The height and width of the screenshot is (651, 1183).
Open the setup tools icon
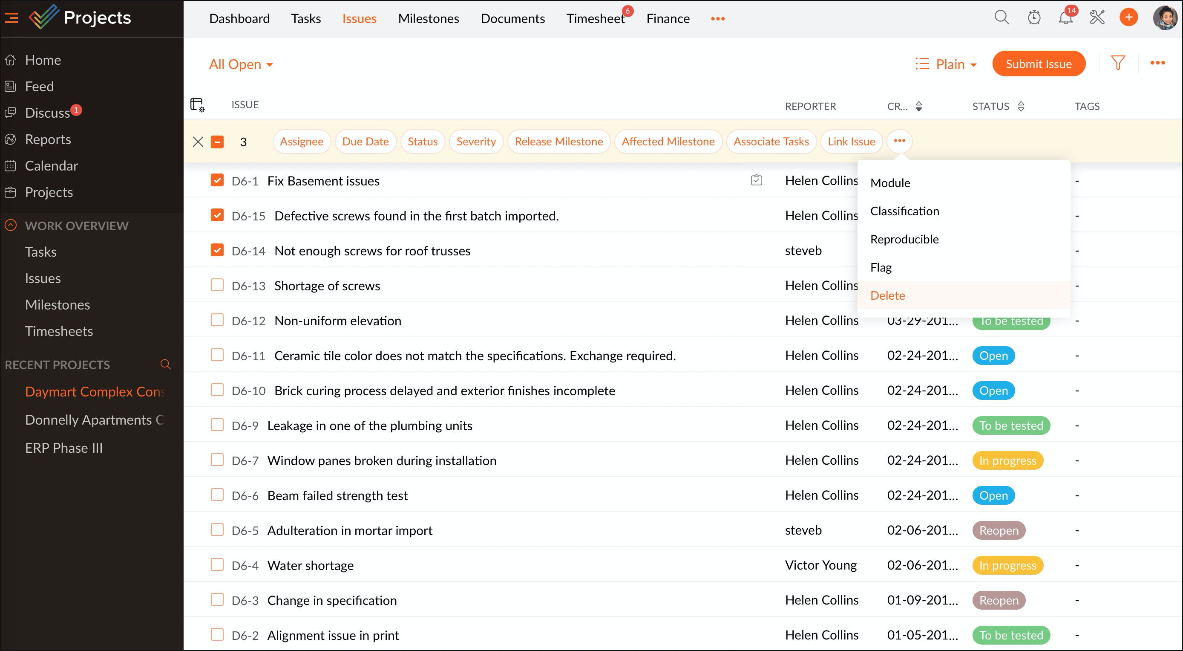tap(1097, 18)
